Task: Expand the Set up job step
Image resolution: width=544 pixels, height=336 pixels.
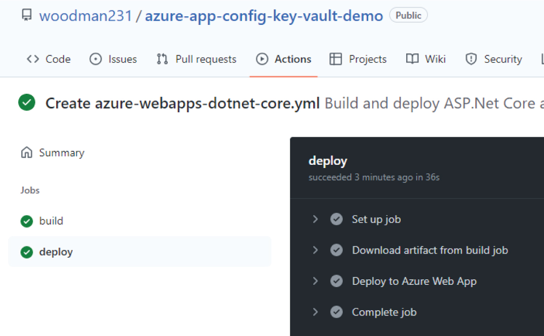Action: click(316, 220)
